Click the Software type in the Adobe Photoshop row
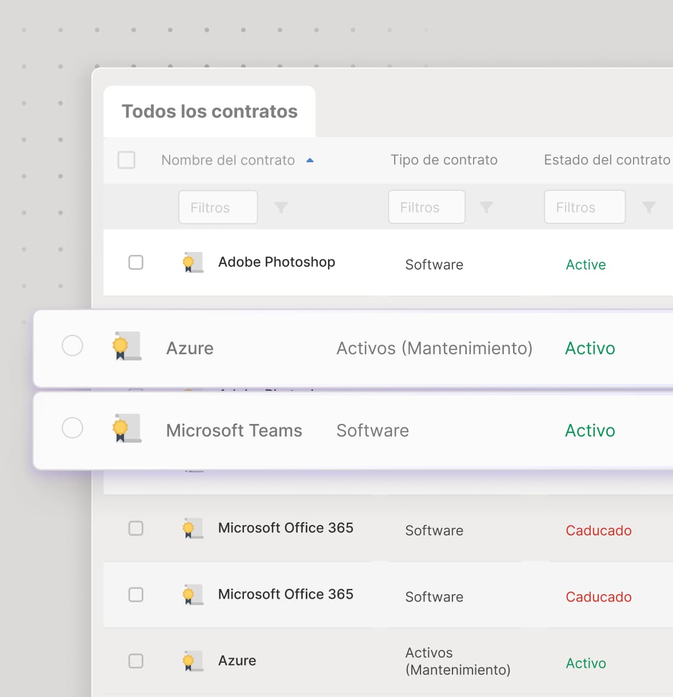The width and height of the screenshot is (673, 697). 434,265
